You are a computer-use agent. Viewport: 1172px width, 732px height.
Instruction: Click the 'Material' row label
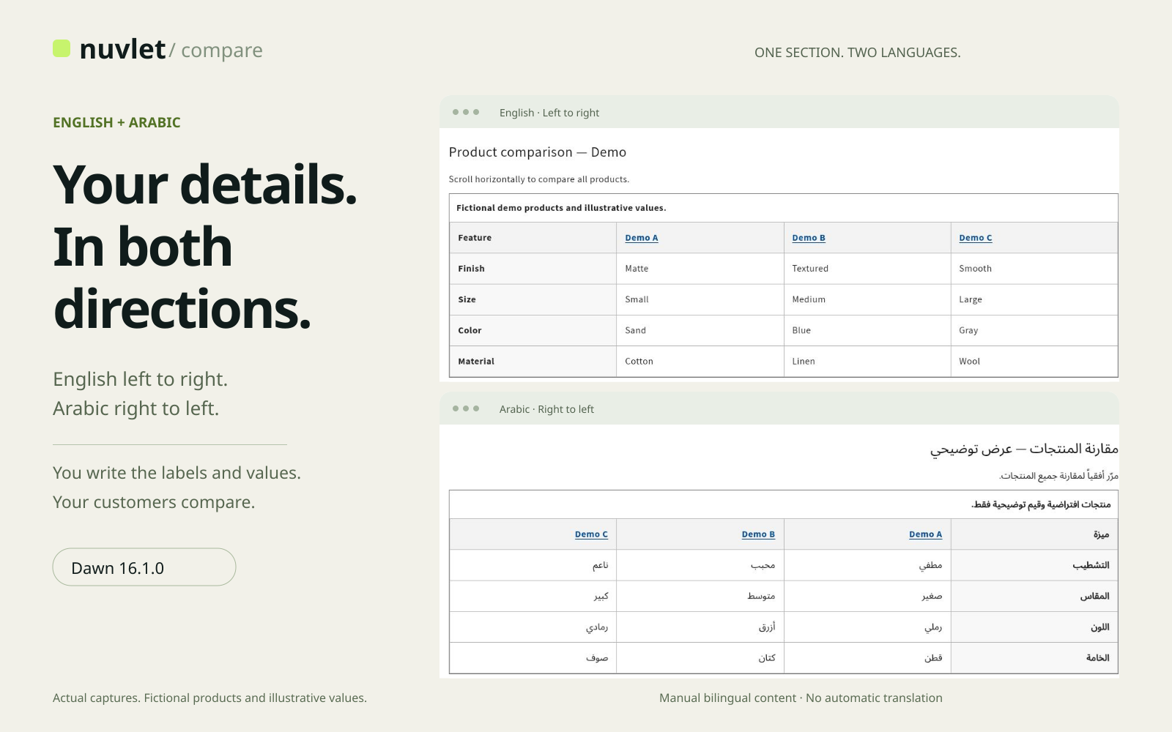click(x=533, y=362)
